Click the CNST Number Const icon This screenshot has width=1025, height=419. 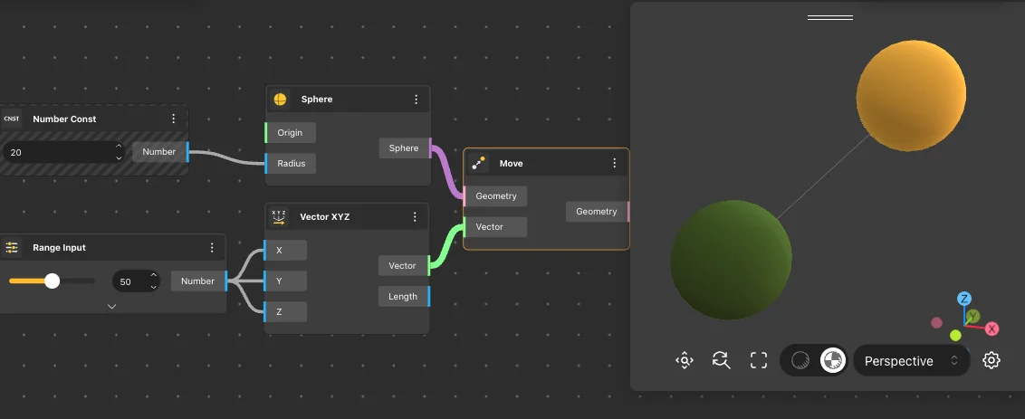click(x=12, y=119)
